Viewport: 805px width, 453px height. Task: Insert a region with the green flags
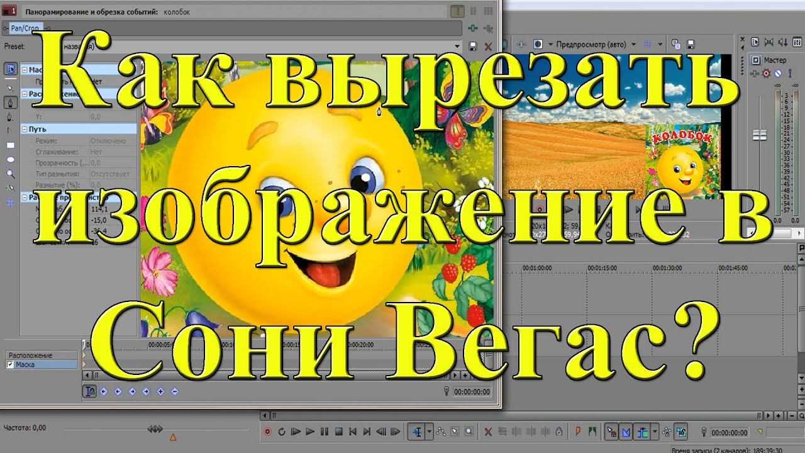point(592,432)
